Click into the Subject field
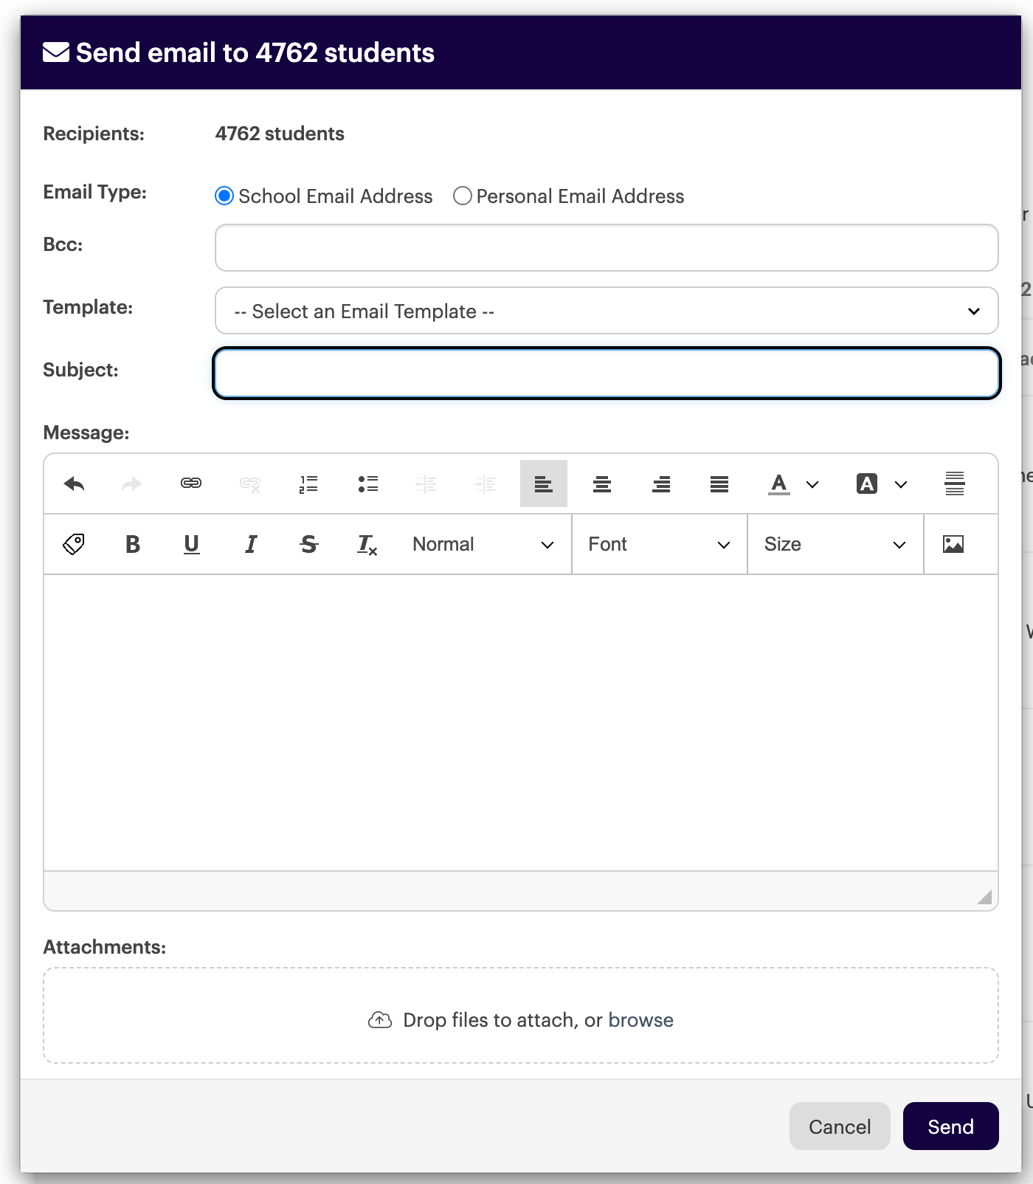Image resolution: width=1033 pixels, height=1184 pixels. [x=607, y=373]
